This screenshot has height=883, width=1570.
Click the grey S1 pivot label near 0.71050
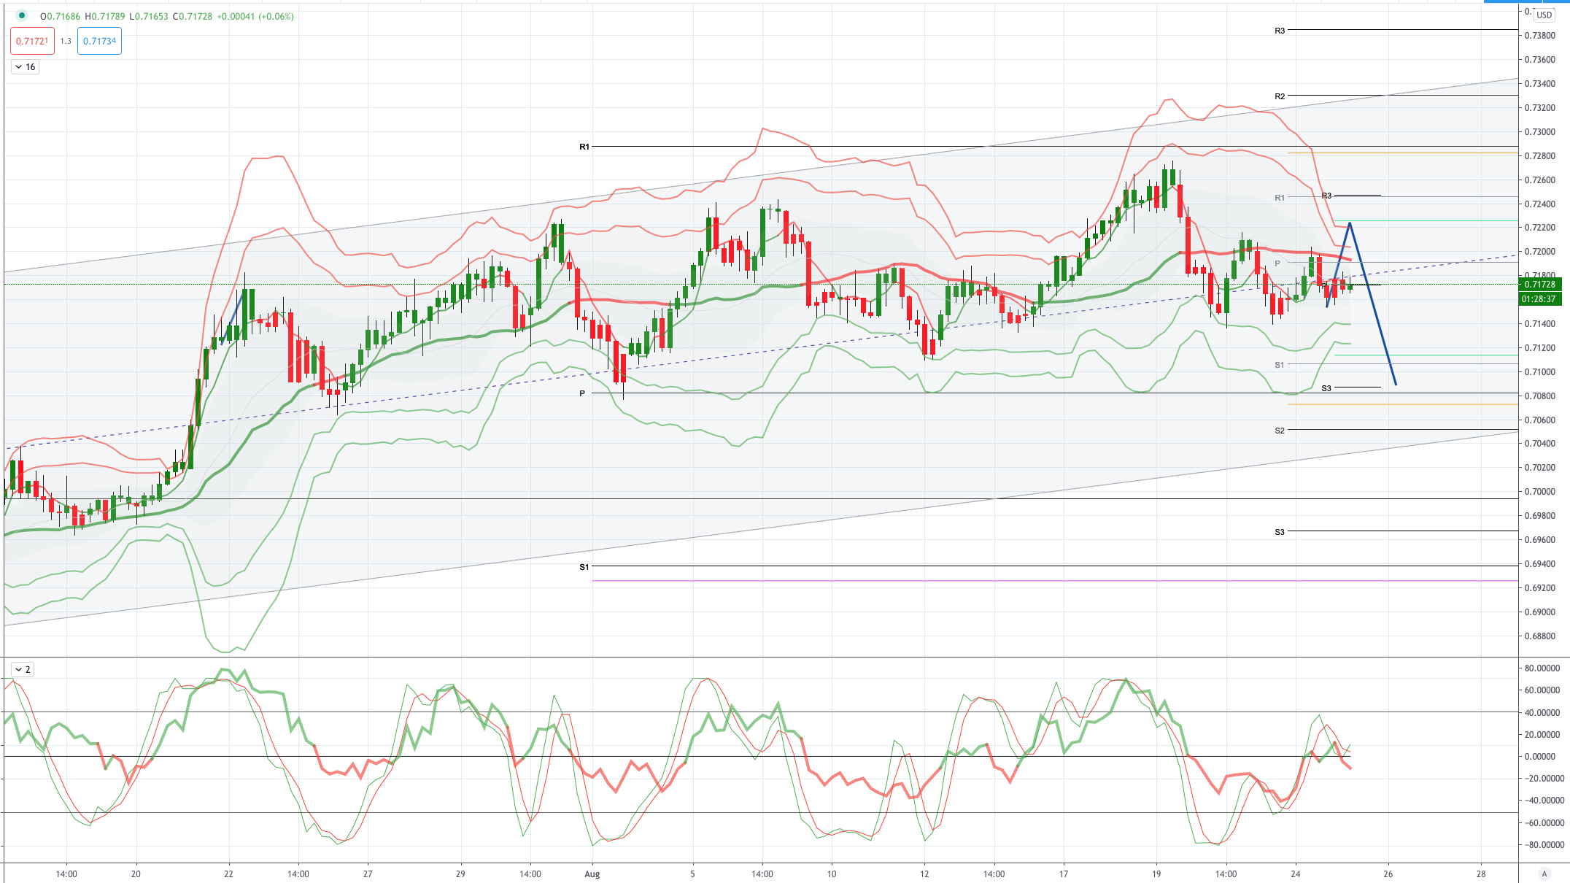coord(1280,365)
